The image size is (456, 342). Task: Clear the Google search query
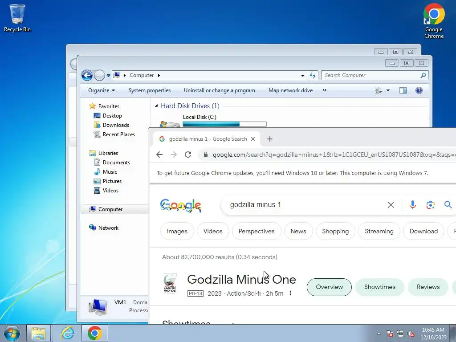pyautogui.click(x=391, y=205)
